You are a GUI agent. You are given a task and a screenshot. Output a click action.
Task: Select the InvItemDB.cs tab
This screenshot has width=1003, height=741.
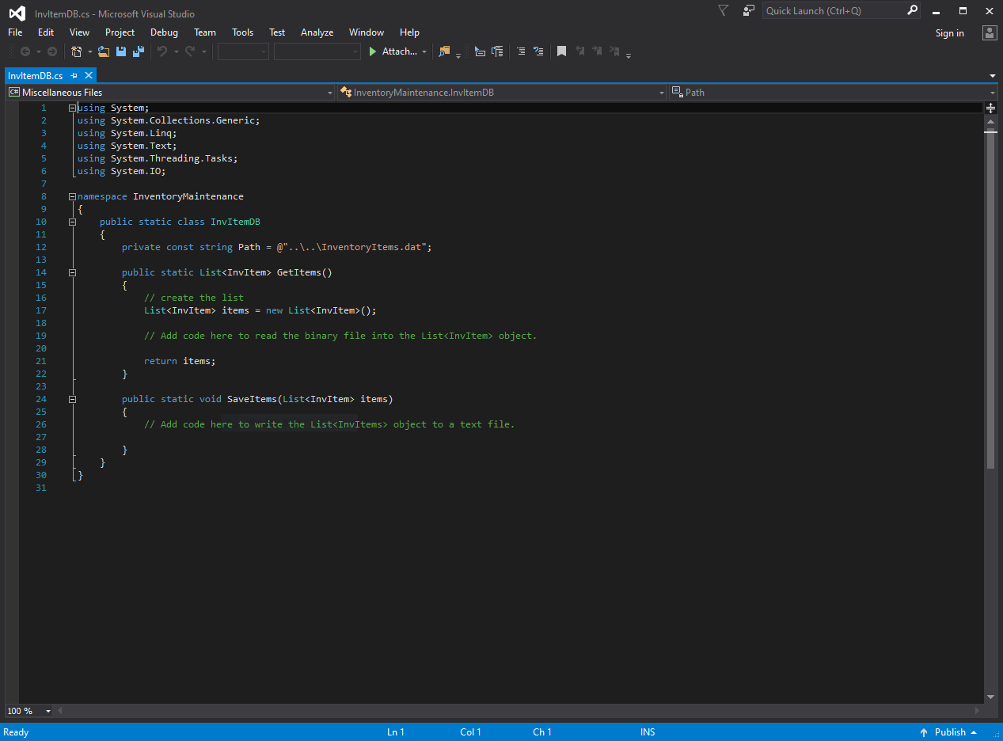[x=35, y=75]
